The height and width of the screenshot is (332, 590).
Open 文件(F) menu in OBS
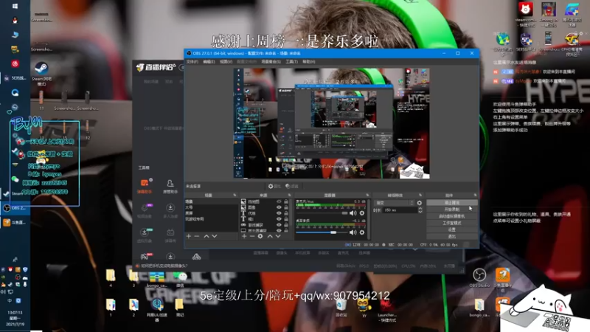(x=192, y=62)
